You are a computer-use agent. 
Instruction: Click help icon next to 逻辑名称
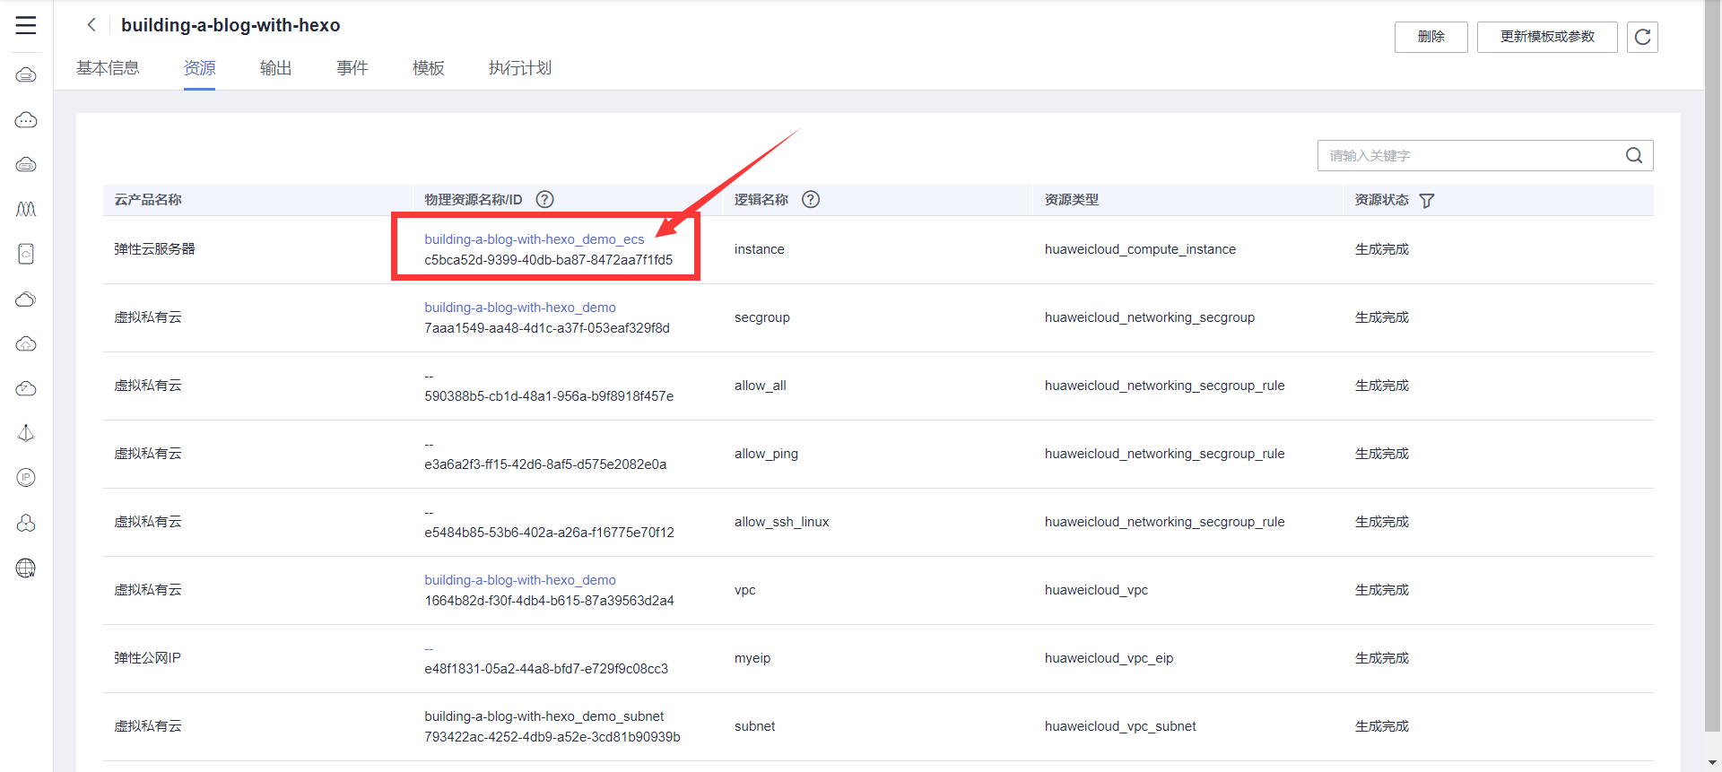811,200
